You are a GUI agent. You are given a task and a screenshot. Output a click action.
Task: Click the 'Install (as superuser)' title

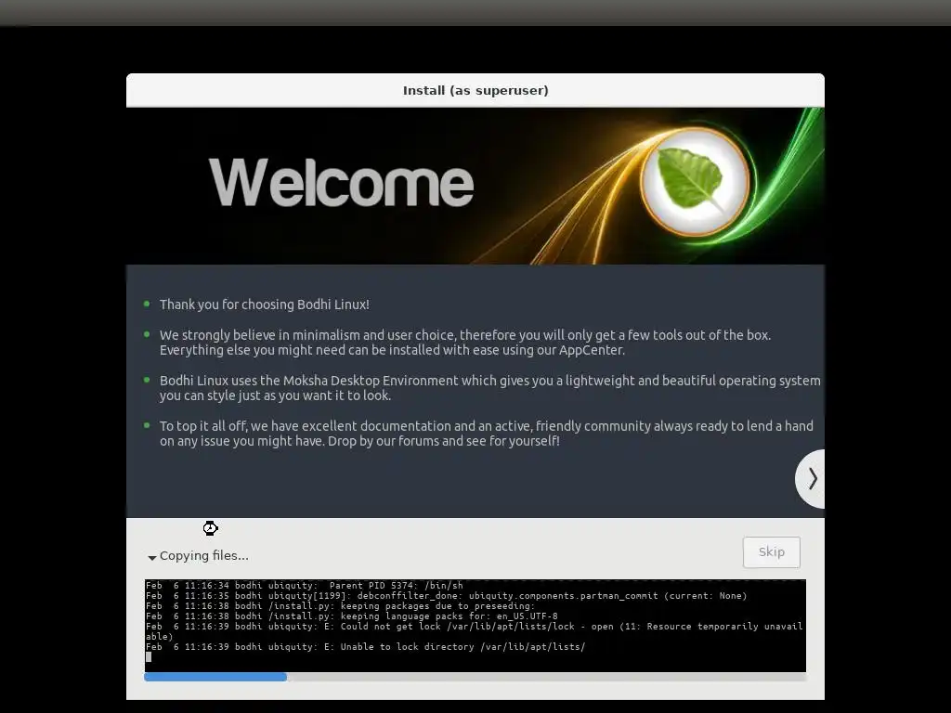(475, 90)
